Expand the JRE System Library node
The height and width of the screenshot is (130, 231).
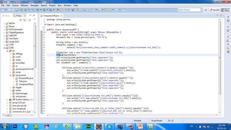[x=7, y=100]
